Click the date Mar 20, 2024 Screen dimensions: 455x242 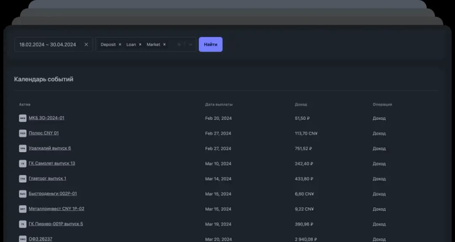click(218, 239)
